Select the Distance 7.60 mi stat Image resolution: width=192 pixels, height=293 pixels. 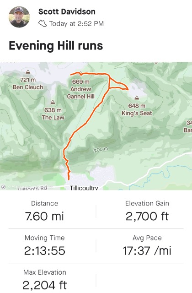coord(44,211)
